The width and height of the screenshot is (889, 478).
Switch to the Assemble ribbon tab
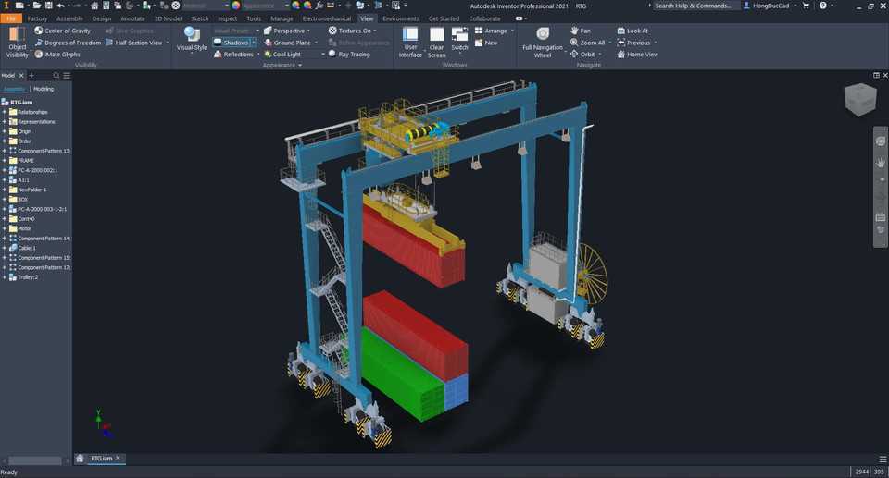point(69,18)
